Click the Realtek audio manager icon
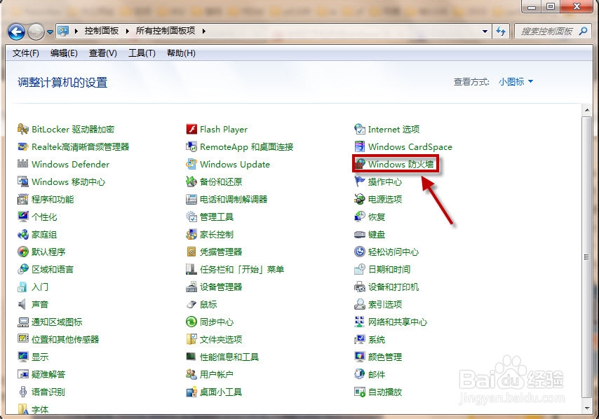 [23, 146]
